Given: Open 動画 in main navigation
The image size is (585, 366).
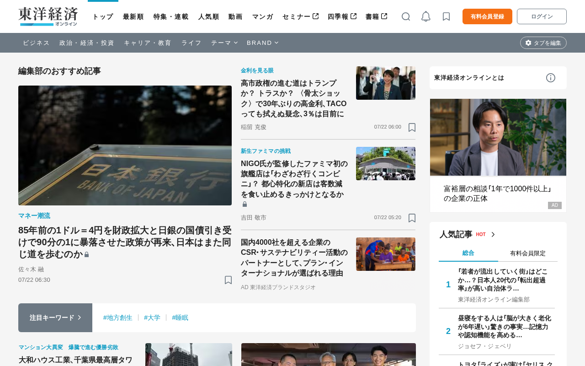Looking at the screenshot, I should [235, 16].
